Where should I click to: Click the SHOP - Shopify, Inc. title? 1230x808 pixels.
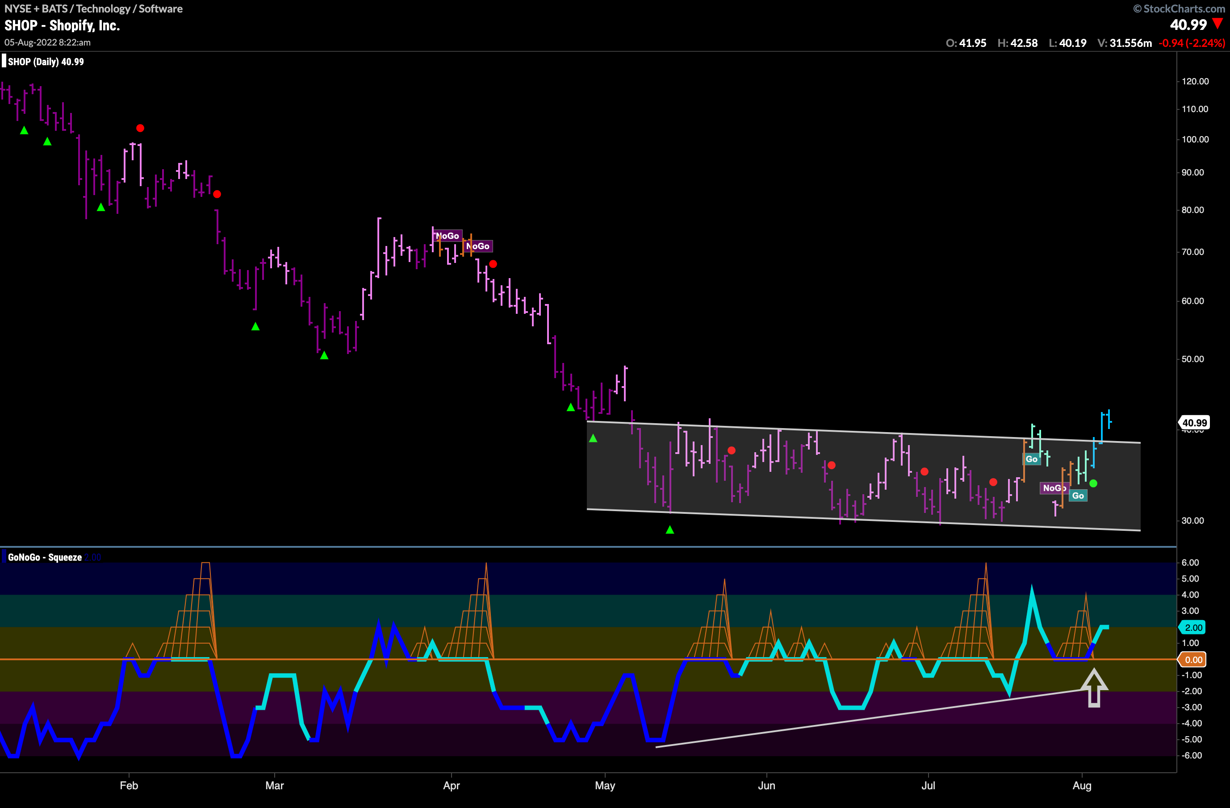point(62,25)
